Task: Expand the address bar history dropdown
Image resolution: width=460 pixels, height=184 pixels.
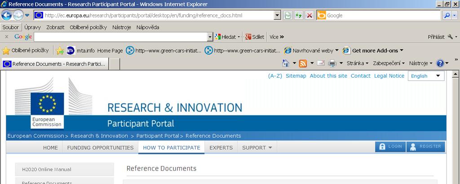Action: 278,15
